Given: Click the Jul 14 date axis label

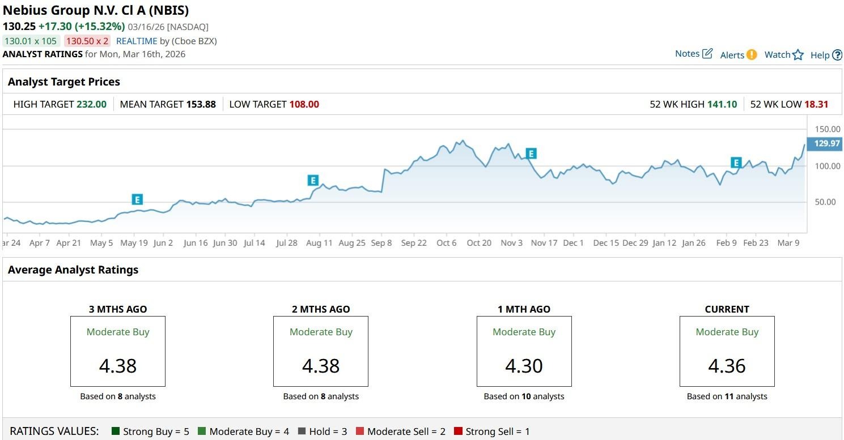Looking at the screenshot, I should pyautogui.click(x=255, y=243).
